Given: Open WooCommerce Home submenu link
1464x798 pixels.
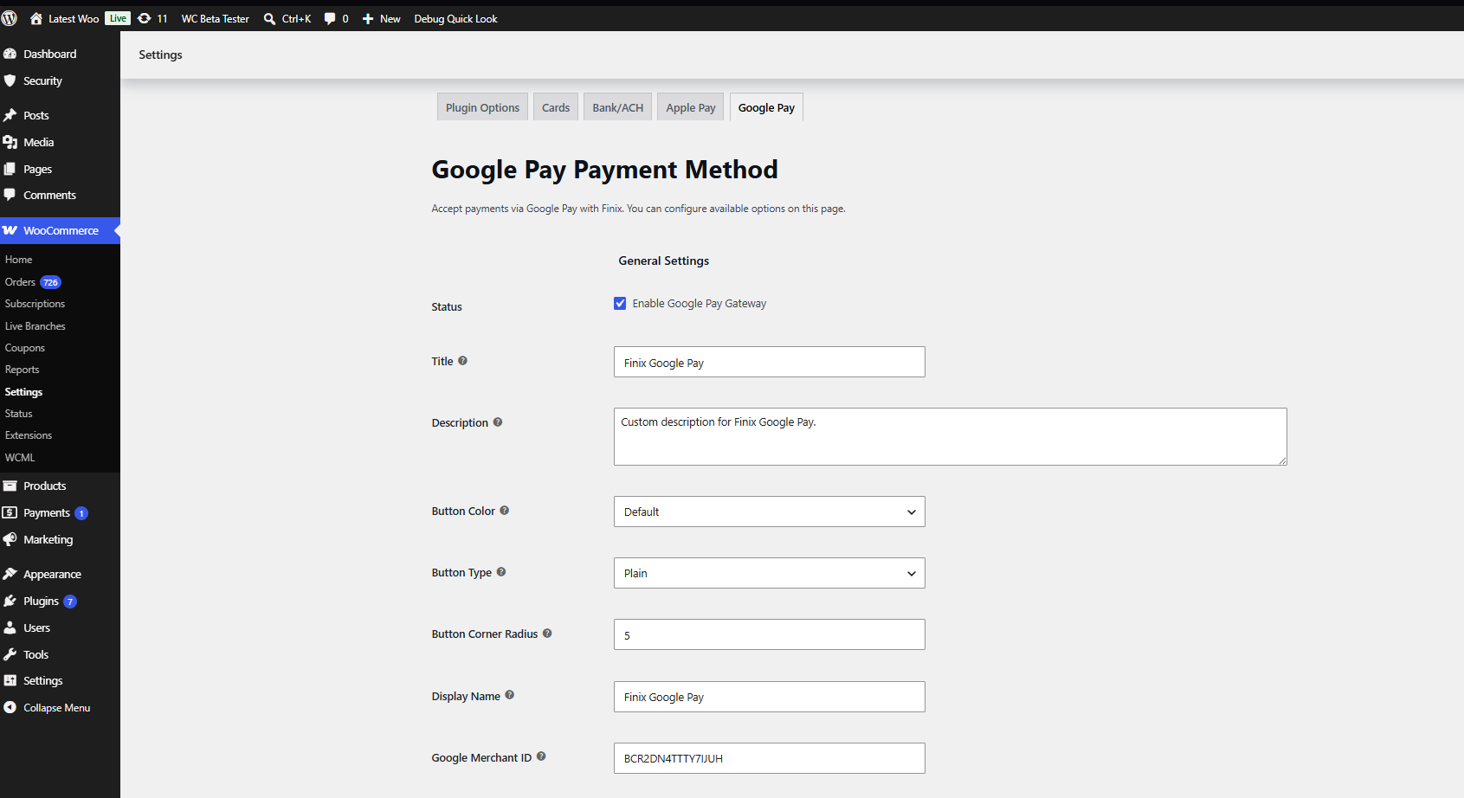Looking at the screenshot, I should 18,260.
